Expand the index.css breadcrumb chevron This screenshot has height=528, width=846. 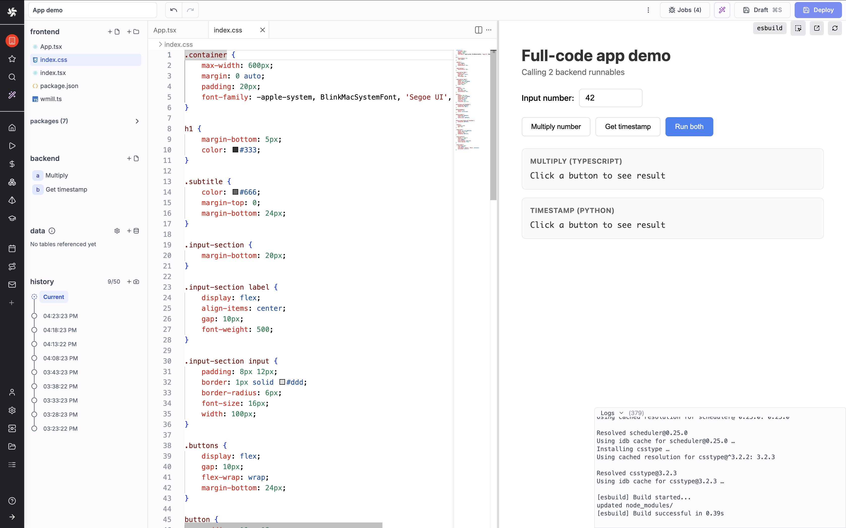coord(160,44)
